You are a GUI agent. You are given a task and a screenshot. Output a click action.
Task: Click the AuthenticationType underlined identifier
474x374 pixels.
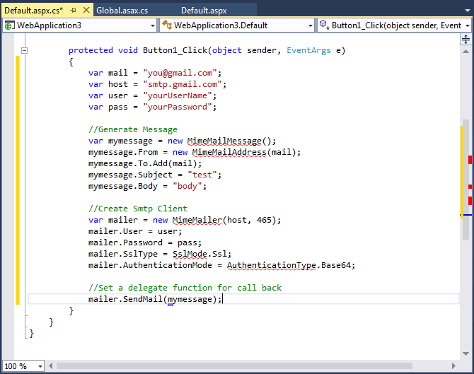pos(272,265)
